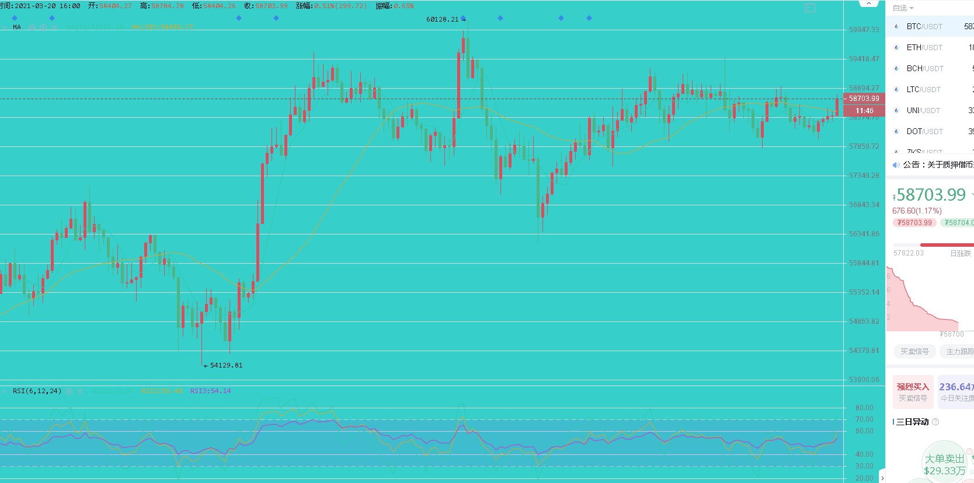Open the 公告 announcement text link
Screen dimensions: 974x483
coord(938,165)
